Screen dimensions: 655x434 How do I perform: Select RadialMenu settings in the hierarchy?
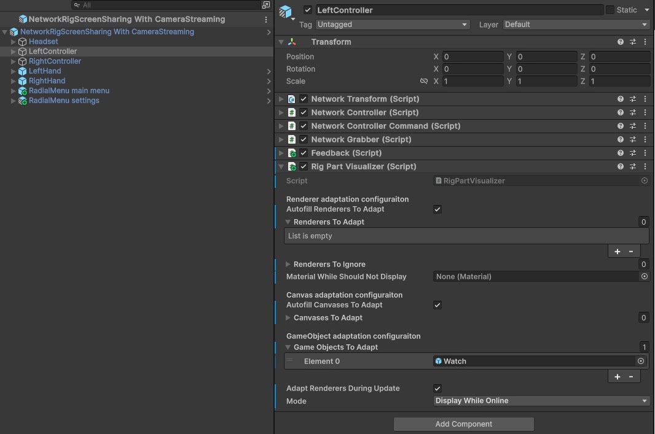pos(64,101)
